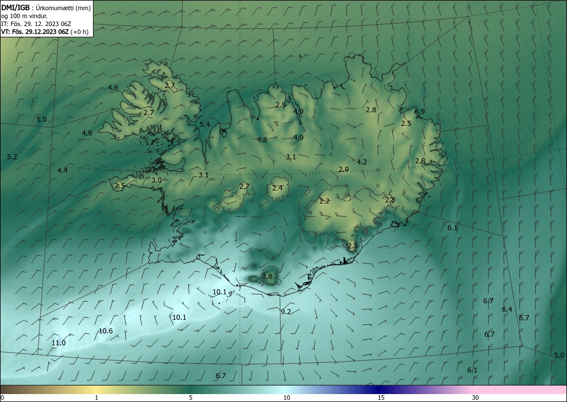The height and width of the screenshot is (402, 567).
Task: Click the 5 tick label on the color scale
Action: (191, 398)
